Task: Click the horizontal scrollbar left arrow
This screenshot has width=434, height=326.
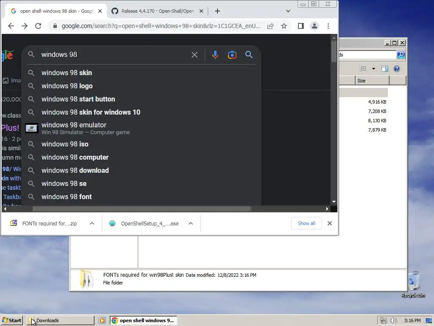Action: click(x=5, y=209)
